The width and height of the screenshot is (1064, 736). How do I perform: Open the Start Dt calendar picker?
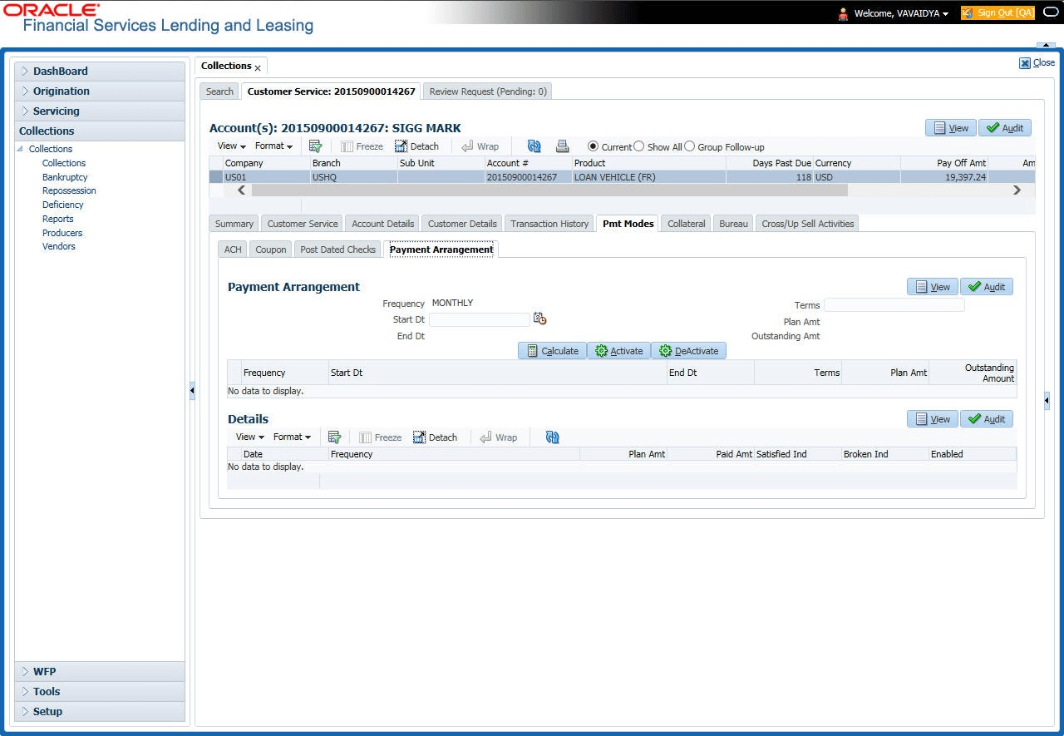click(539, 319)
